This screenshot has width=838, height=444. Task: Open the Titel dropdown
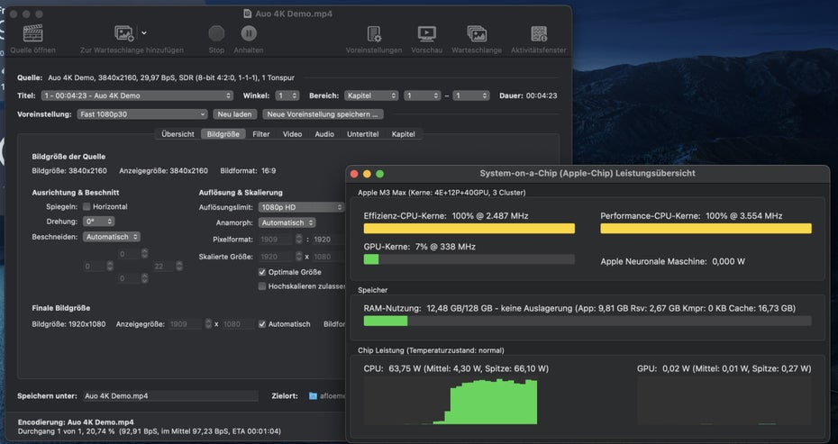[137, 95]
